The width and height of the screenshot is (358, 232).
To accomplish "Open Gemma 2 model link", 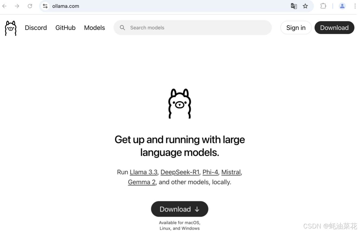I will 142,182.
